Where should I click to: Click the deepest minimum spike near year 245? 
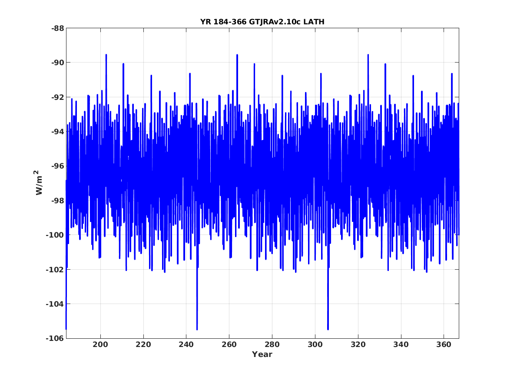(197, 328)
